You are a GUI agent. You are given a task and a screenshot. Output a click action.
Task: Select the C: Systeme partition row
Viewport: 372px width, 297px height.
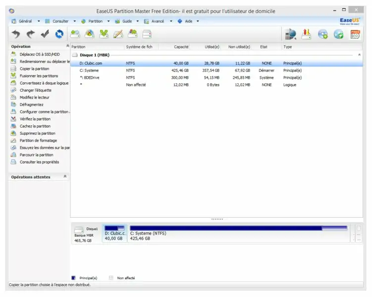[216, 70]
